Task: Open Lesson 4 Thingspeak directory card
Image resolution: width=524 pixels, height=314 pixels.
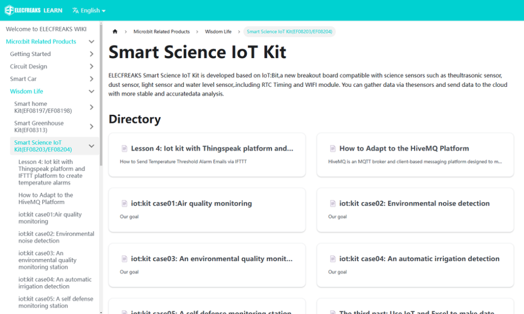Action: [x=207, y=155]
